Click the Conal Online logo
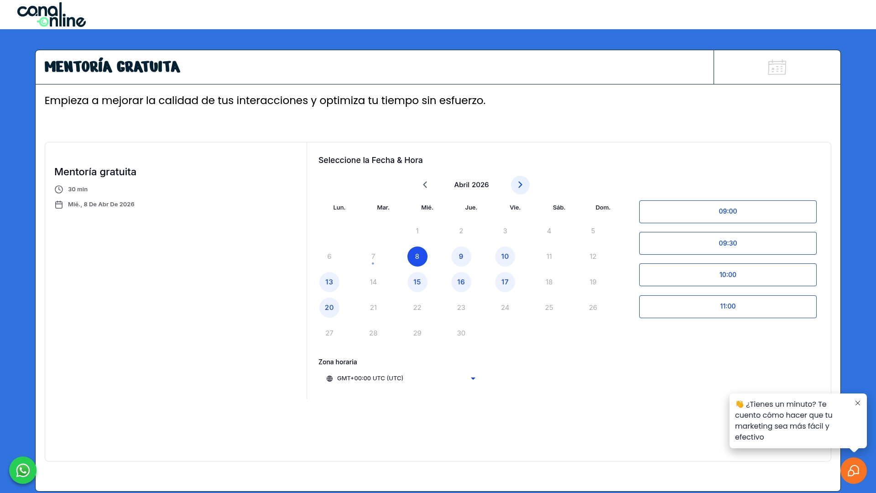The width and height of the screenshot is (876, 493). [52, 14]
